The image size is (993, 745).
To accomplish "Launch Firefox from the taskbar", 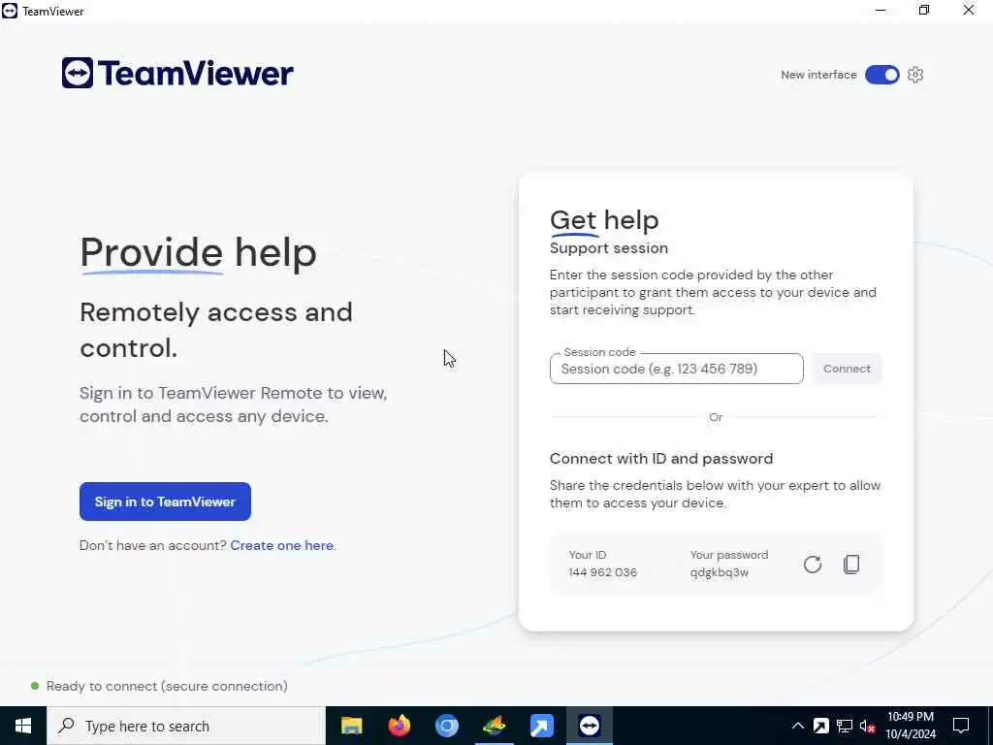I will 399,726.
